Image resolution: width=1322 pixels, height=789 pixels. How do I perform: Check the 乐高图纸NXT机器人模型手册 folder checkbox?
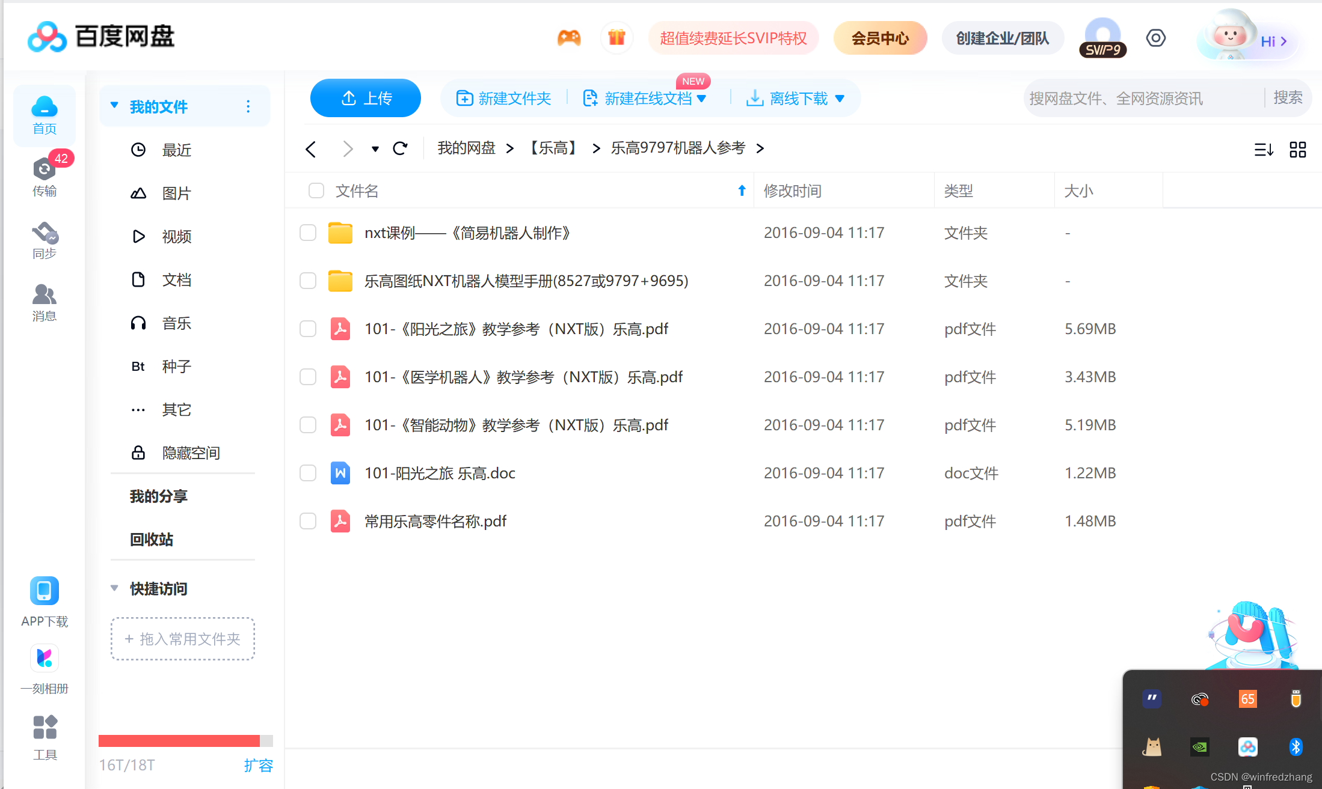pyautogui.click(x=308, y=281)
